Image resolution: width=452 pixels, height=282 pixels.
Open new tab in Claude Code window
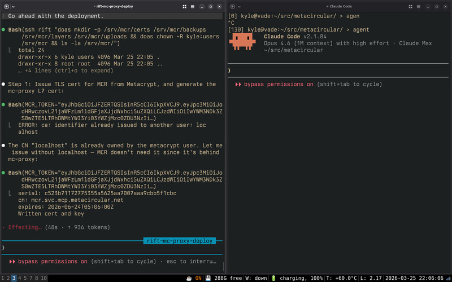232,6
